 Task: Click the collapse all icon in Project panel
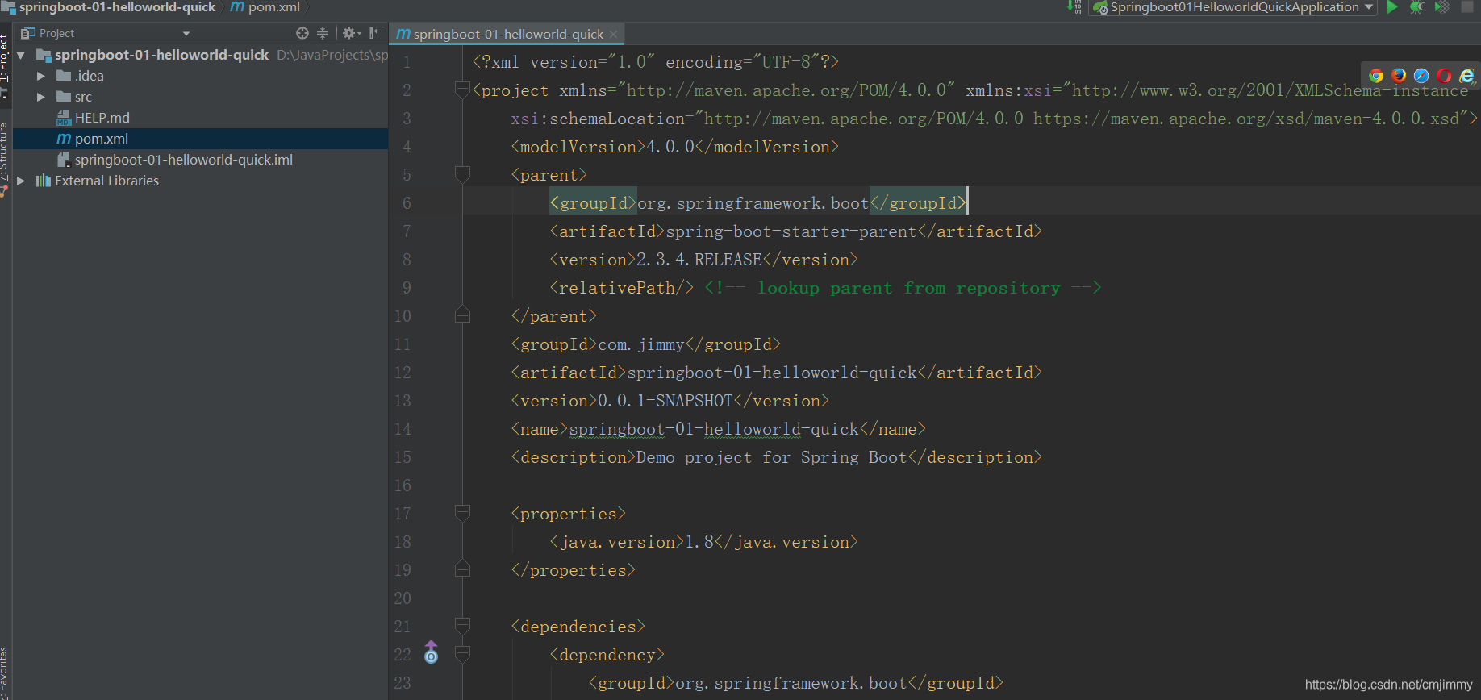click(323, 33)
